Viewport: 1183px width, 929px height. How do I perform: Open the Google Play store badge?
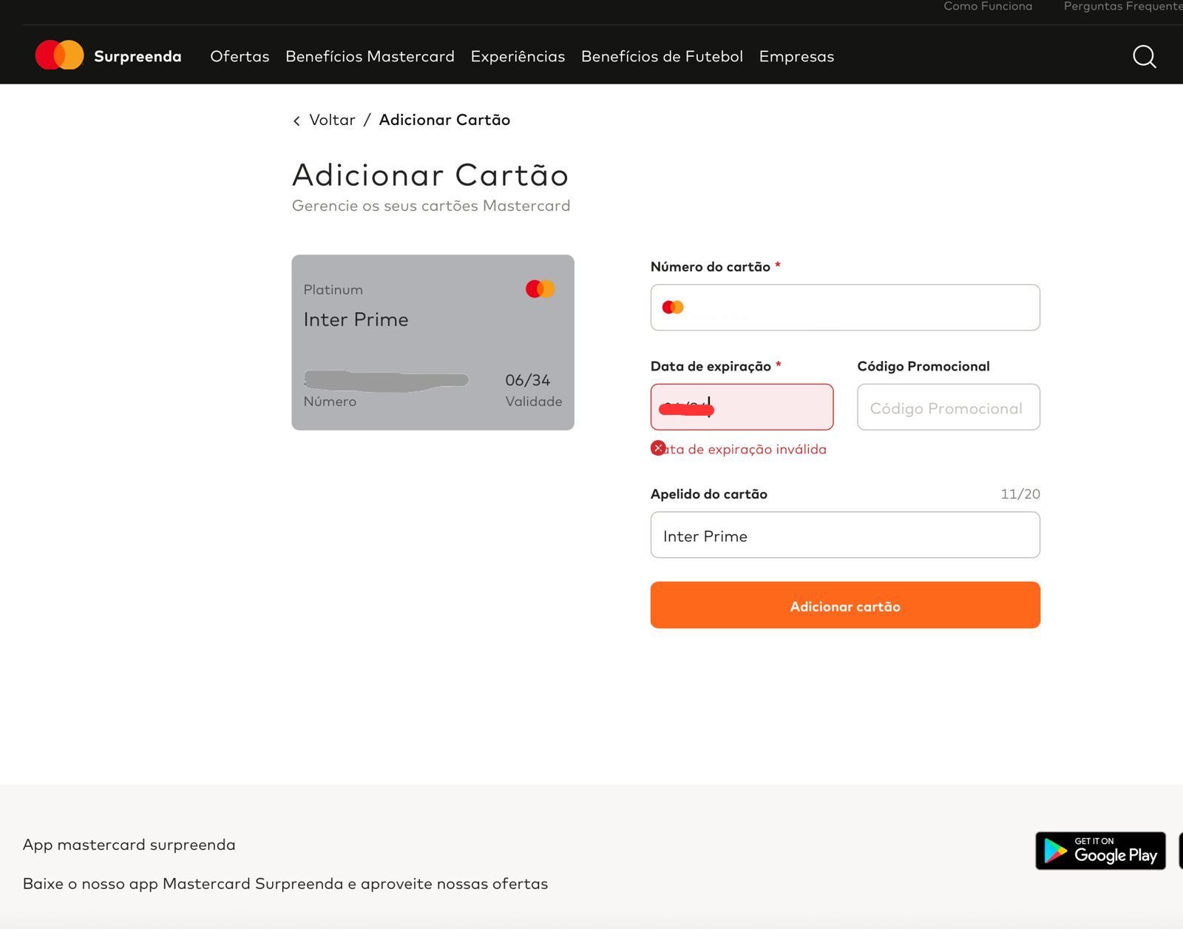tap(1100, 851)
